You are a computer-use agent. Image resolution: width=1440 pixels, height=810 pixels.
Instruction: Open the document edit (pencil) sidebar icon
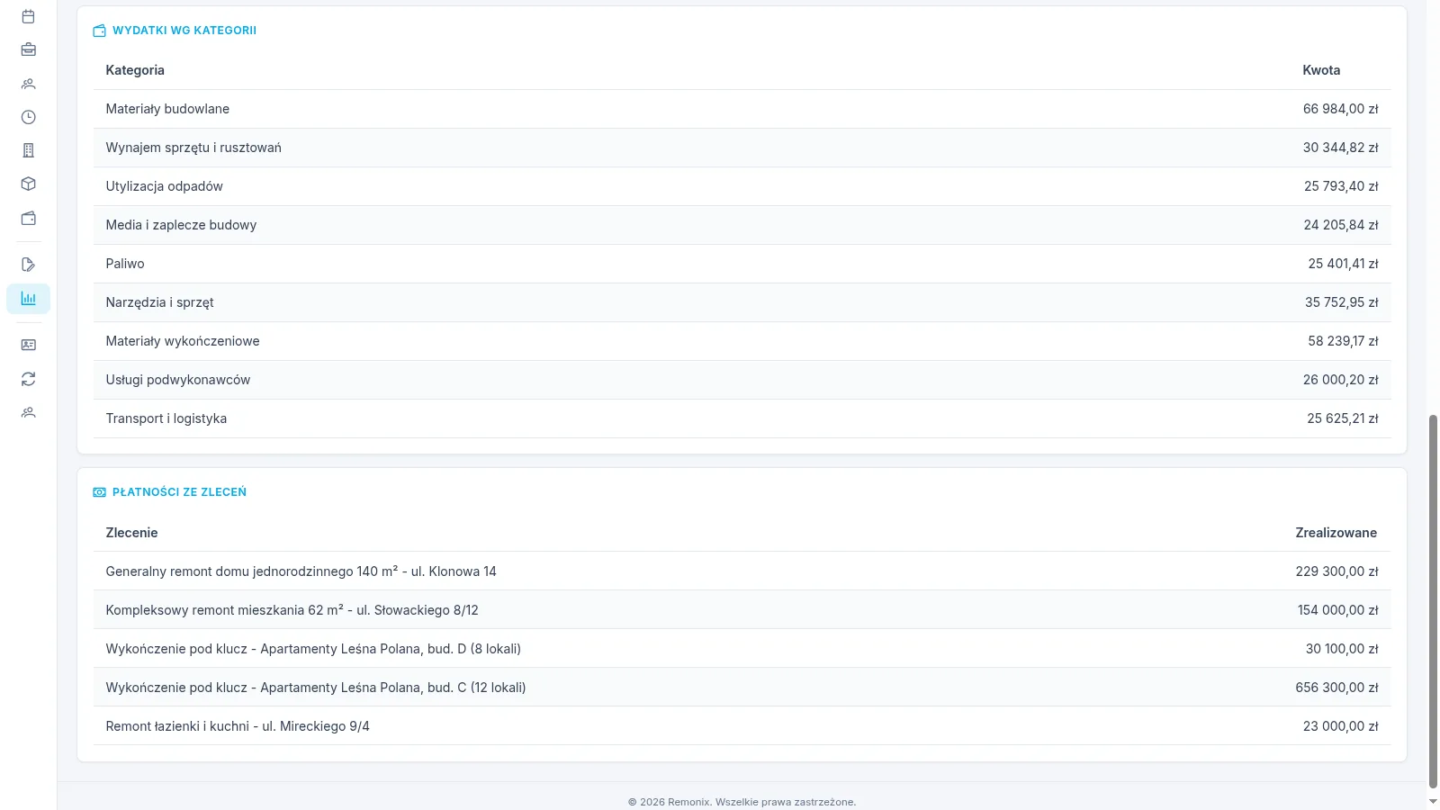click(x=28, y=265)
